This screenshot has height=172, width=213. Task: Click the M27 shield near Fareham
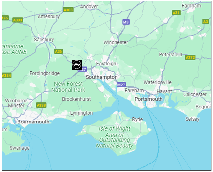pos(121,85)
